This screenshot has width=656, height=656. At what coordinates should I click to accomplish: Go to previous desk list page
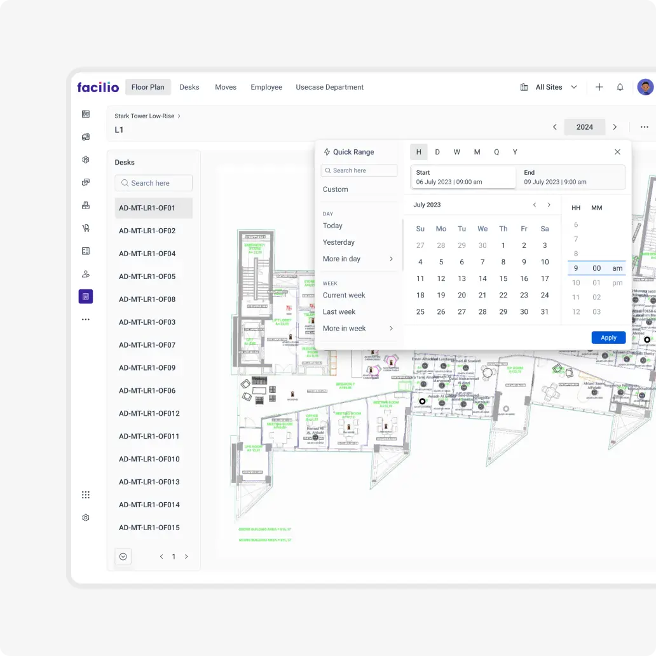[x=161, y=556]
